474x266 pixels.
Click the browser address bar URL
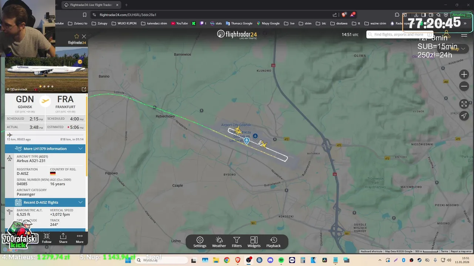128,15
